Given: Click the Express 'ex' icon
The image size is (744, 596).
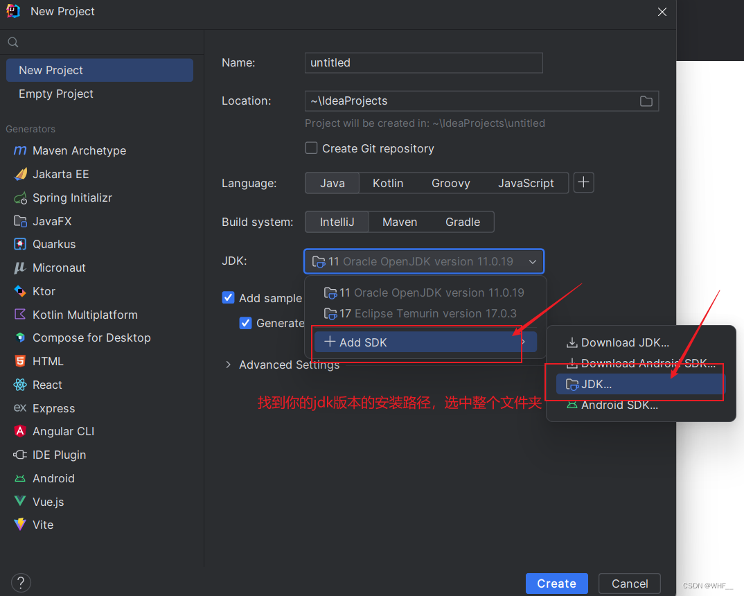Looking at the screenshot, I should pyautogui.click(x=20, y=408).
